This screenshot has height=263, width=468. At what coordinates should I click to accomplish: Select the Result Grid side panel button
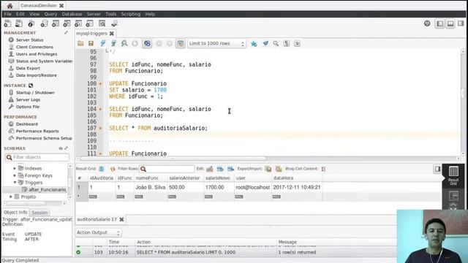click(x=453, y=175)
